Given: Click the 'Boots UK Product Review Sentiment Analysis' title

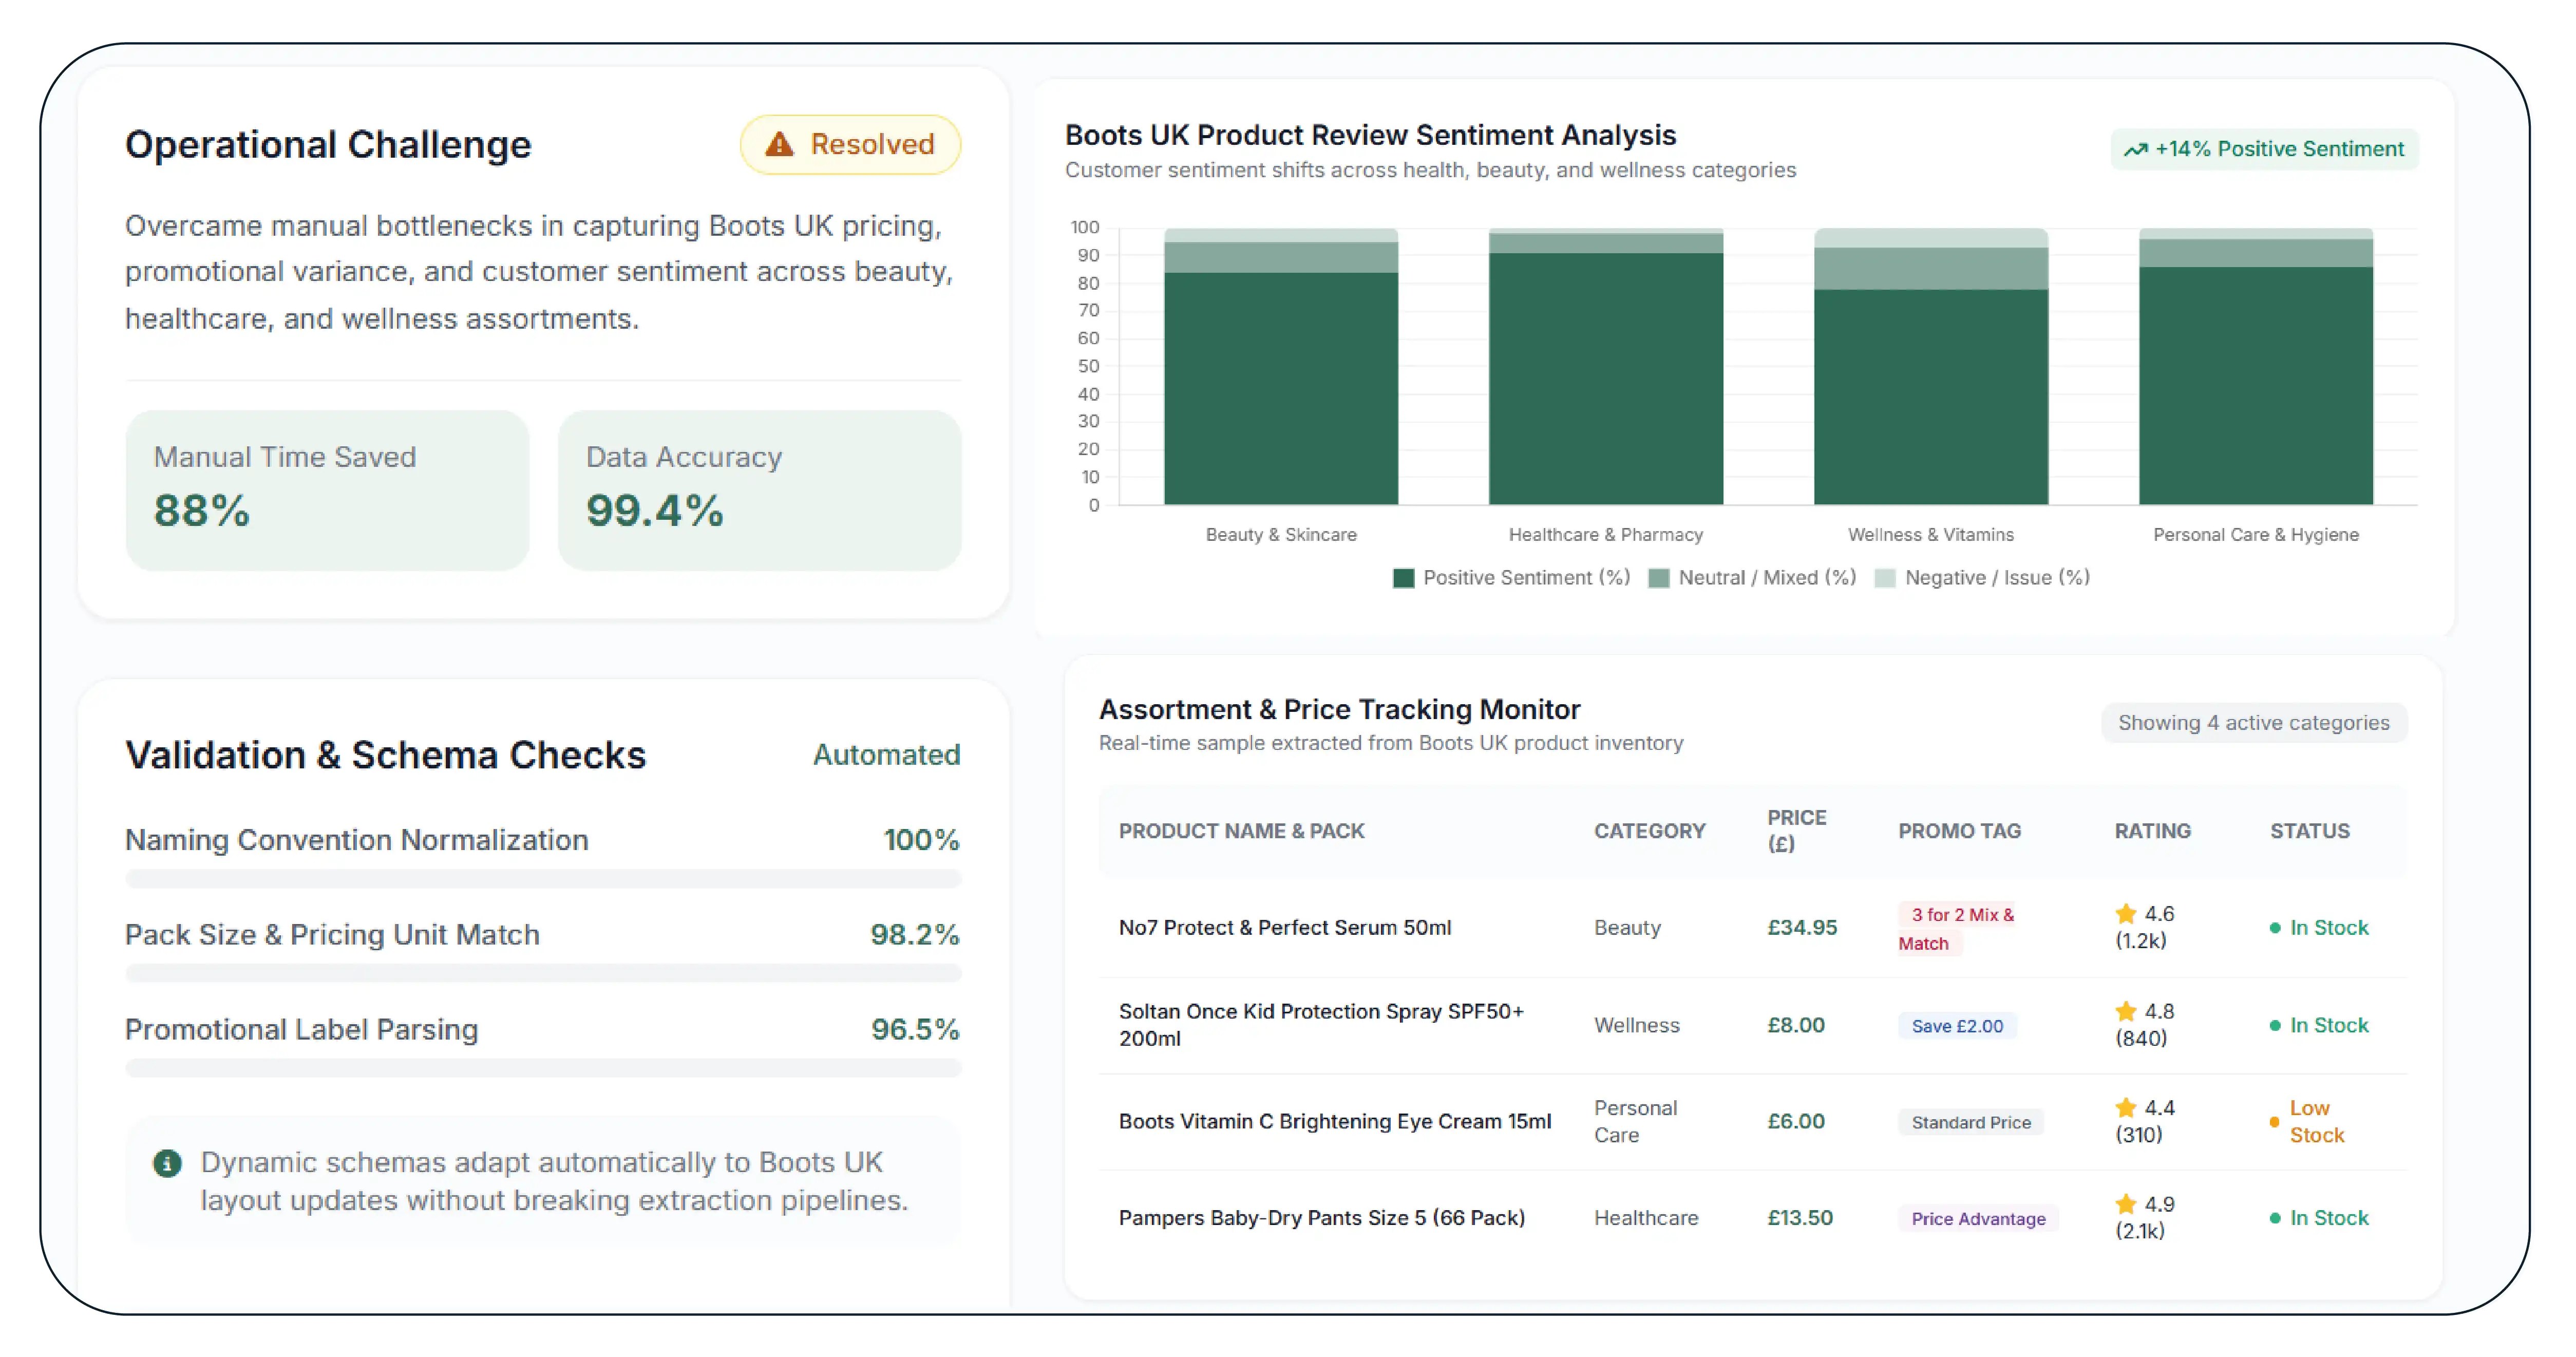Looking at the screenshot, I should point(1370,135).
